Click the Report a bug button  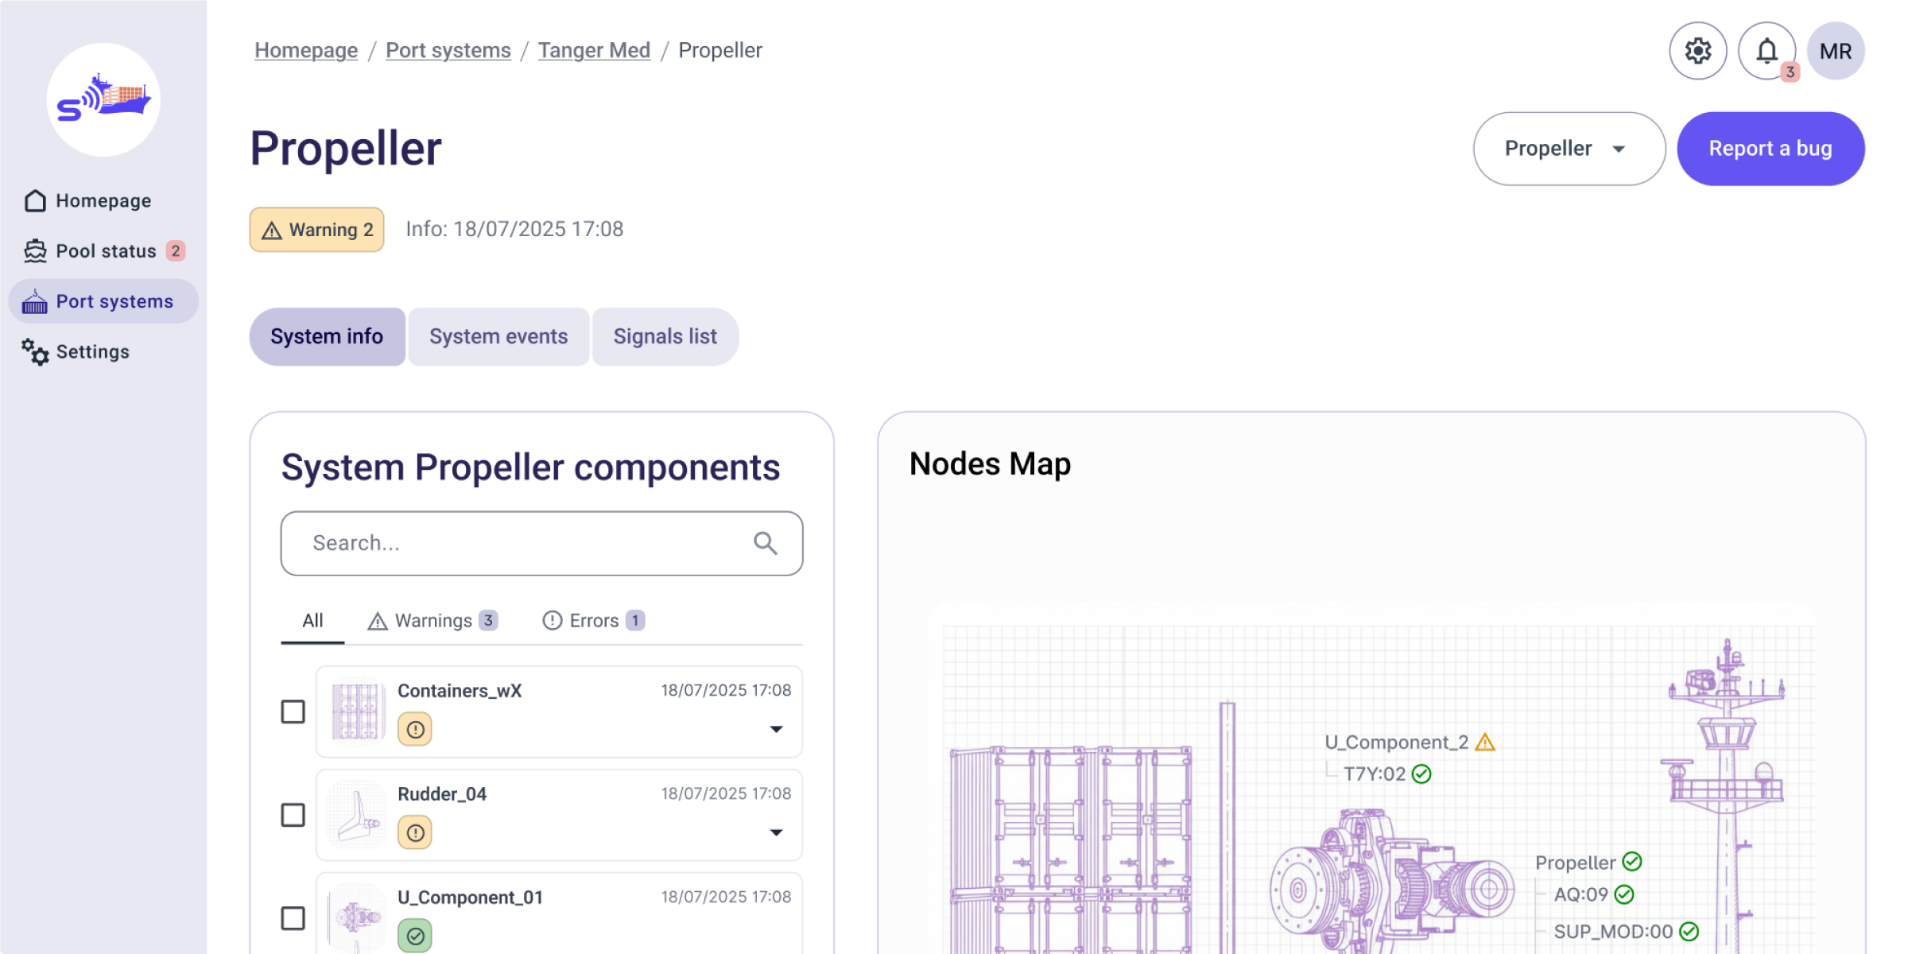coord(1770,148)
